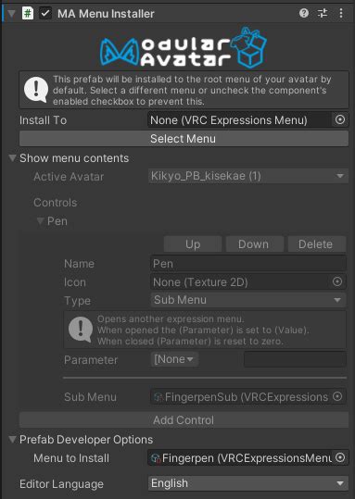Collapse the Pen control foldout
The width and height of the screenshot is (355, 499).
pyautogui.click(x=40, y=221)
